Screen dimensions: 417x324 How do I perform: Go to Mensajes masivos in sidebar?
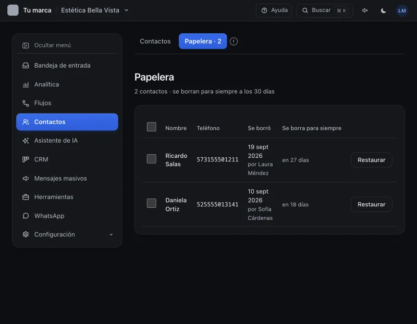(x=67, y=178)
